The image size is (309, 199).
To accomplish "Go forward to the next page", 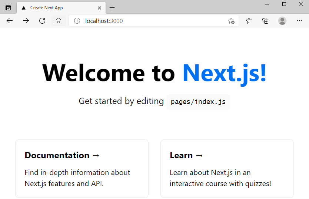I will pos(26,21).
